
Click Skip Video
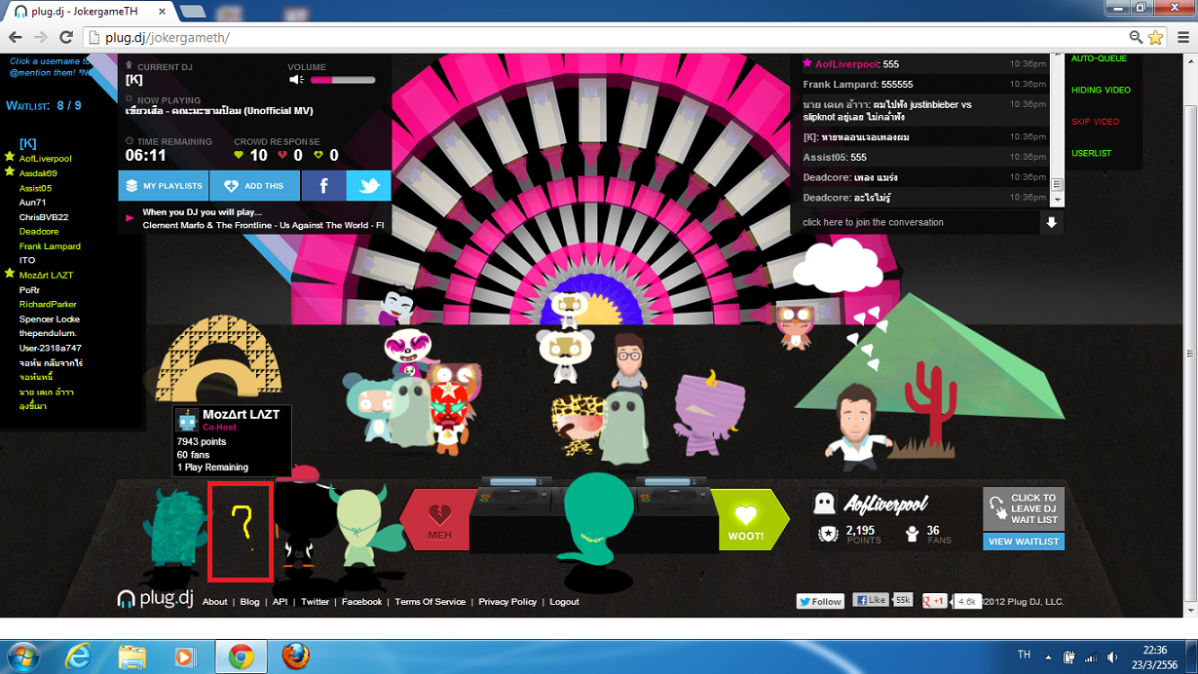(x=1095, y=122)
